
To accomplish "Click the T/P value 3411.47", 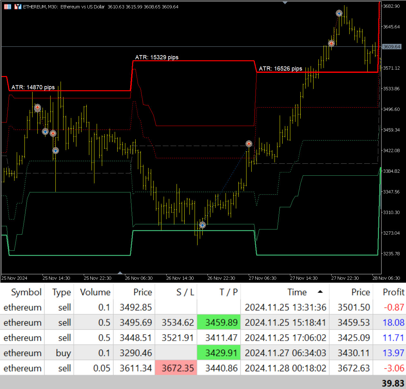I will (x=221, y=337).
